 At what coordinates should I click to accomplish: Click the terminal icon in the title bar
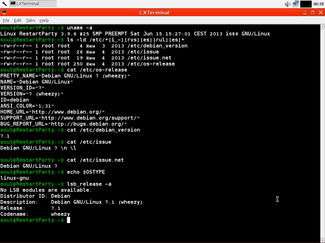coord(4,12)
